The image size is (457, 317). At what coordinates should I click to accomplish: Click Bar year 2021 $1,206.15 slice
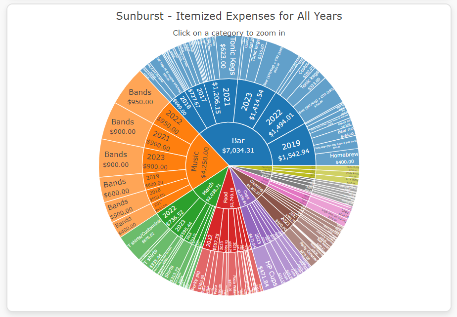point(221,101)
